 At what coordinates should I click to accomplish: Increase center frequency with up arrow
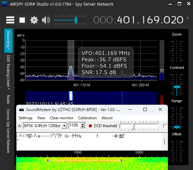[82, 124]
